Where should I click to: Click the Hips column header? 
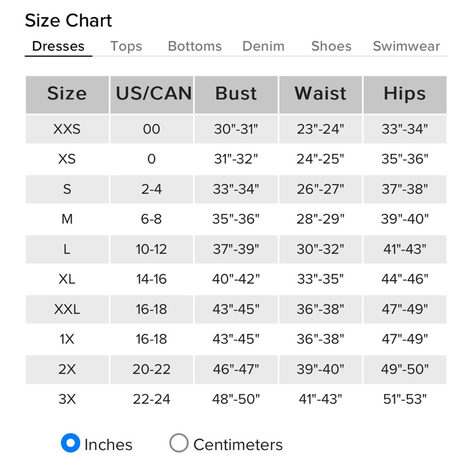(x=405, y=94)
